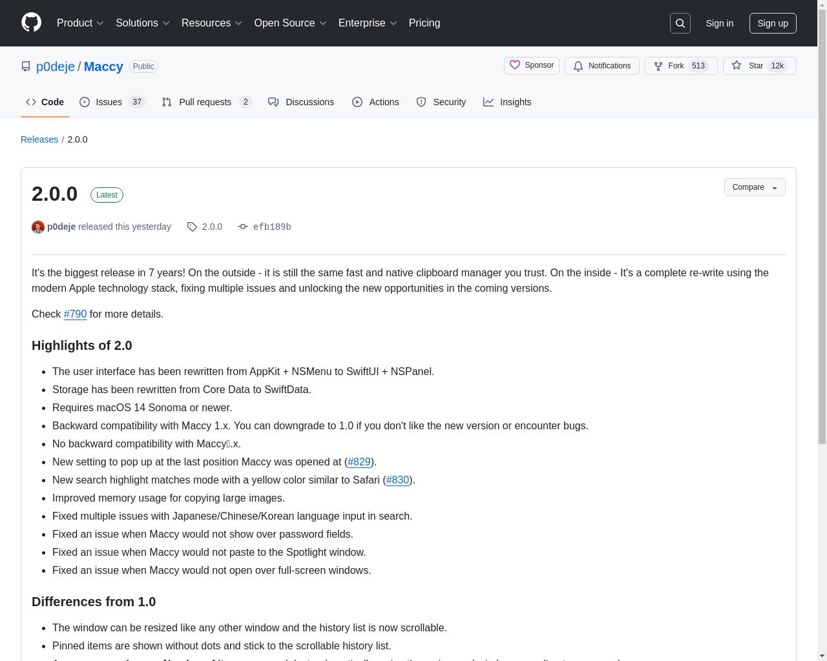Click the search magnifier icon
Screen dimensions: 827x661
pyautogui.click(x=680, y=23)
